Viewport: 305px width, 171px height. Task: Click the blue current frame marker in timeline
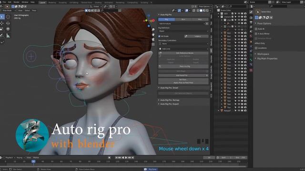[x=33, y=161]
